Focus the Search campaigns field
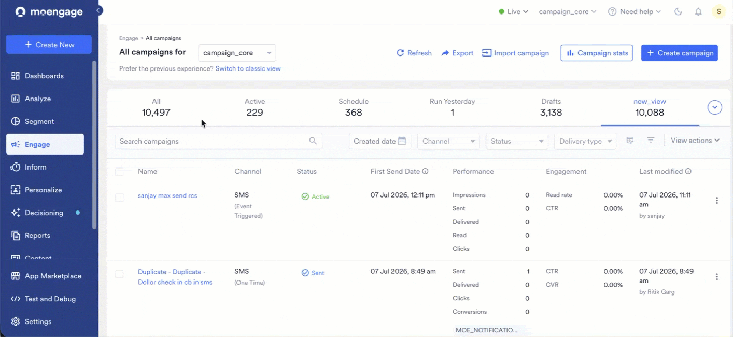 coord(219,141)
